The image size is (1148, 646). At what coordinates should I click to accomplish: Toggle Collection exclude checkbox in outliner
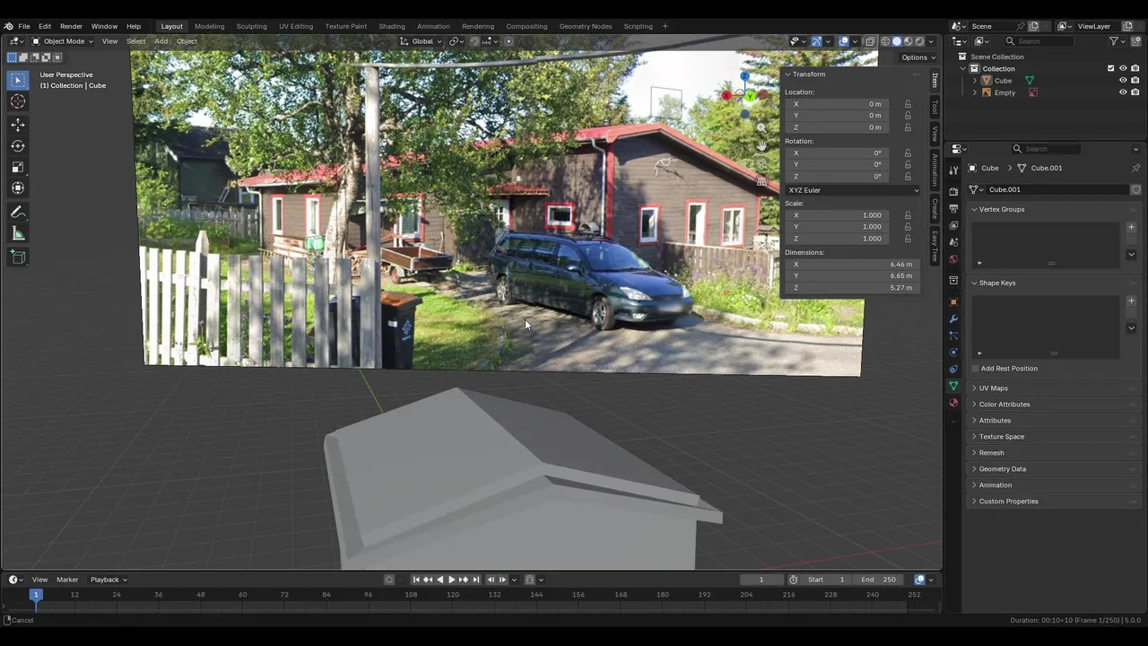pyautogui.click(x=1110, y=68)
